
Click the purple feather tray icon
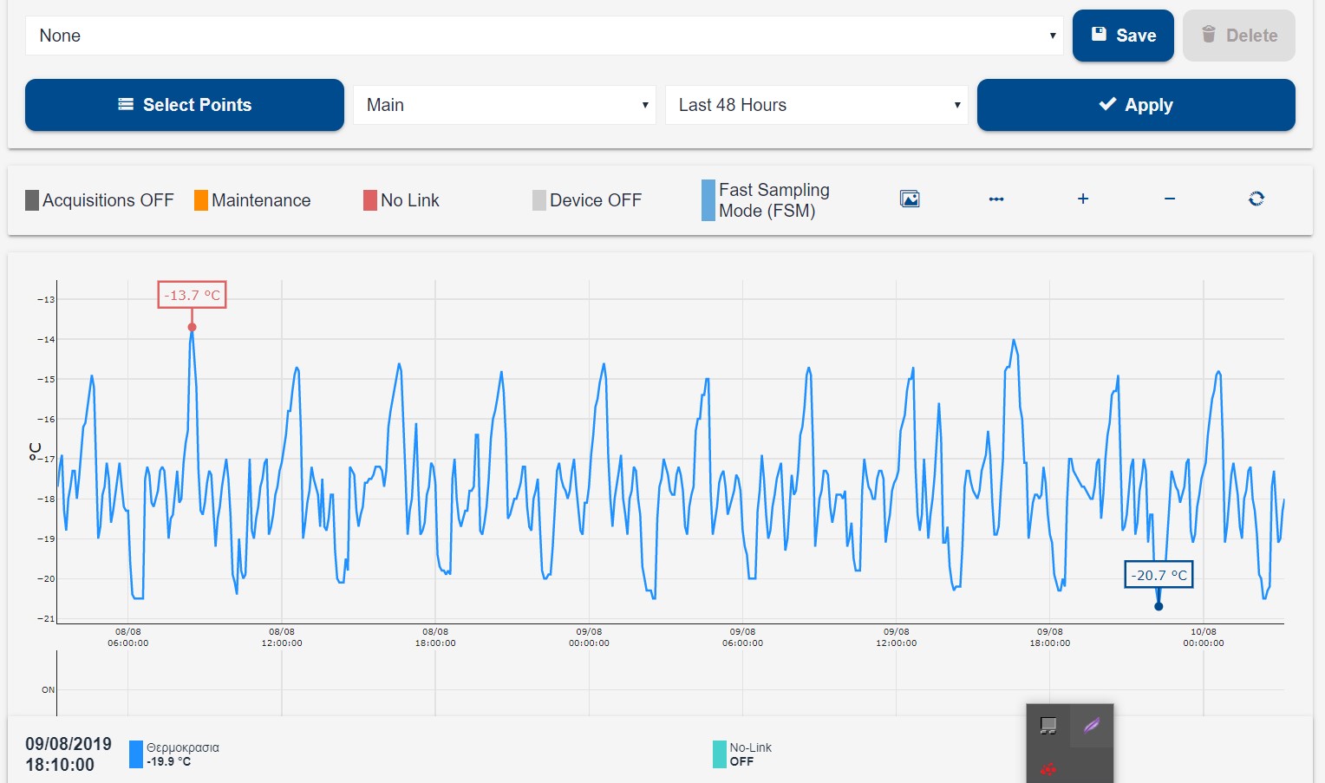pos(1092,726)
